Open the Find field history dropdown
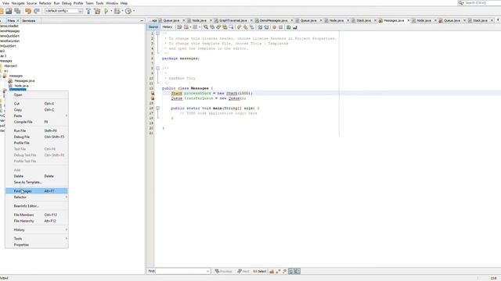The width and height of the screenshot is (501, 281). tap(207, 272)
